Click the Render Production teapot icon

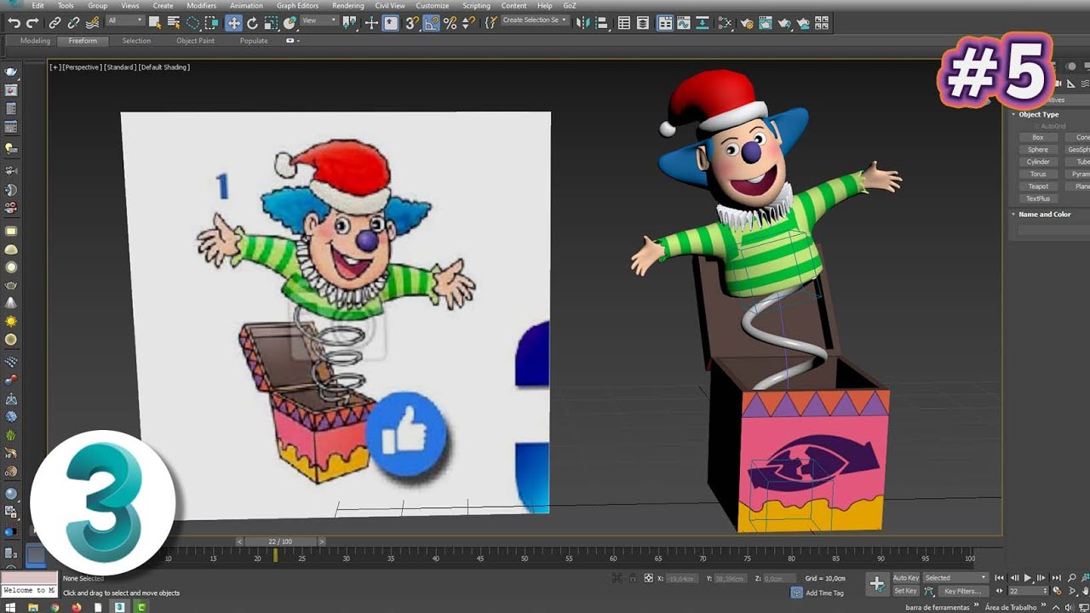point(784,23)
